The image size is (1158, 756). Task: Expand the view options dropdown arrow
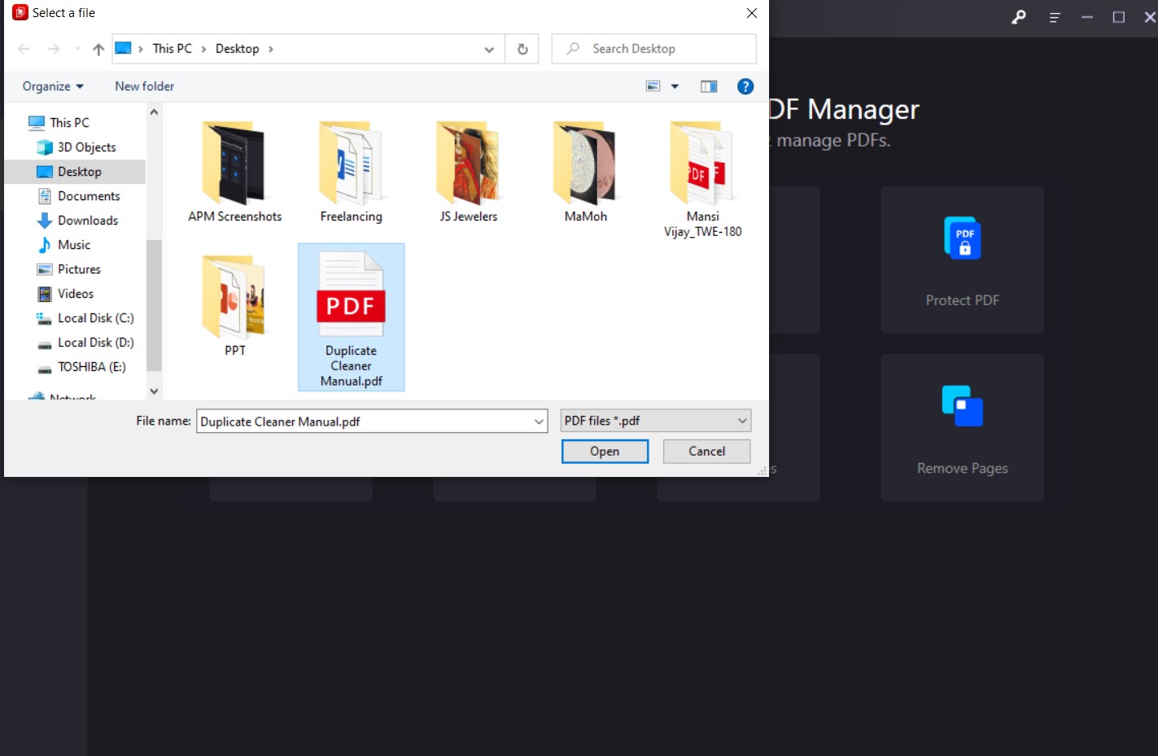pyautogui.click(x=674, y=85)
